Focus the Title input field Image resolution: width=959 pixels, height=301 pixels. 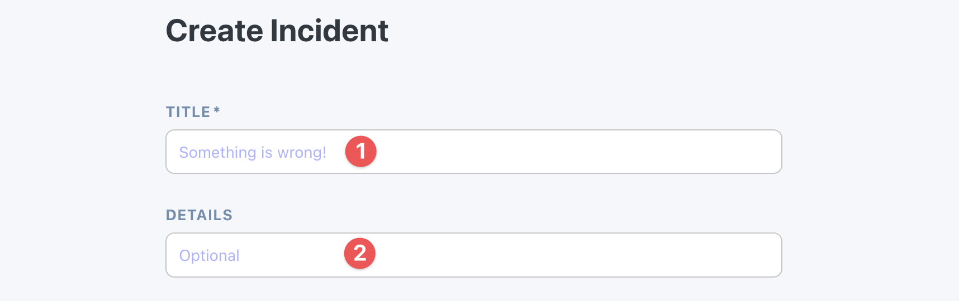tap(474, 152)
